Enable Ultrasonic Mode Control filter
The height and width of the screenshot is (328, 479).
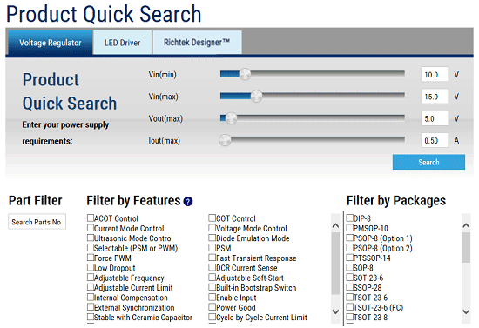point(91,238)
